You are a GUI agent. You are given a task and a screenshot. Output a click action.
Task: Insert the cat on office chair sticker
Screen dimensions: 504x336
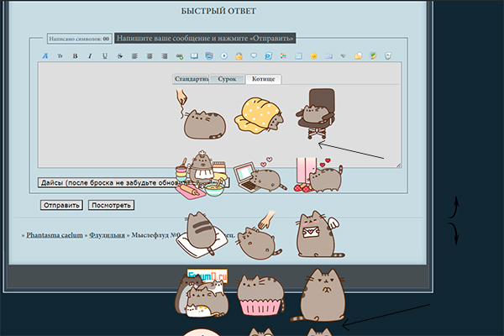click(316, 114)
